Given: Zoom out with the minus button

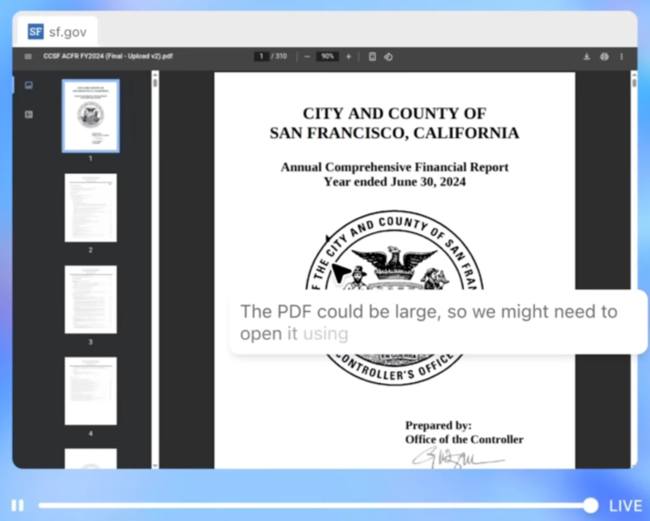Looking at the screenshot, I should point(307,57).
